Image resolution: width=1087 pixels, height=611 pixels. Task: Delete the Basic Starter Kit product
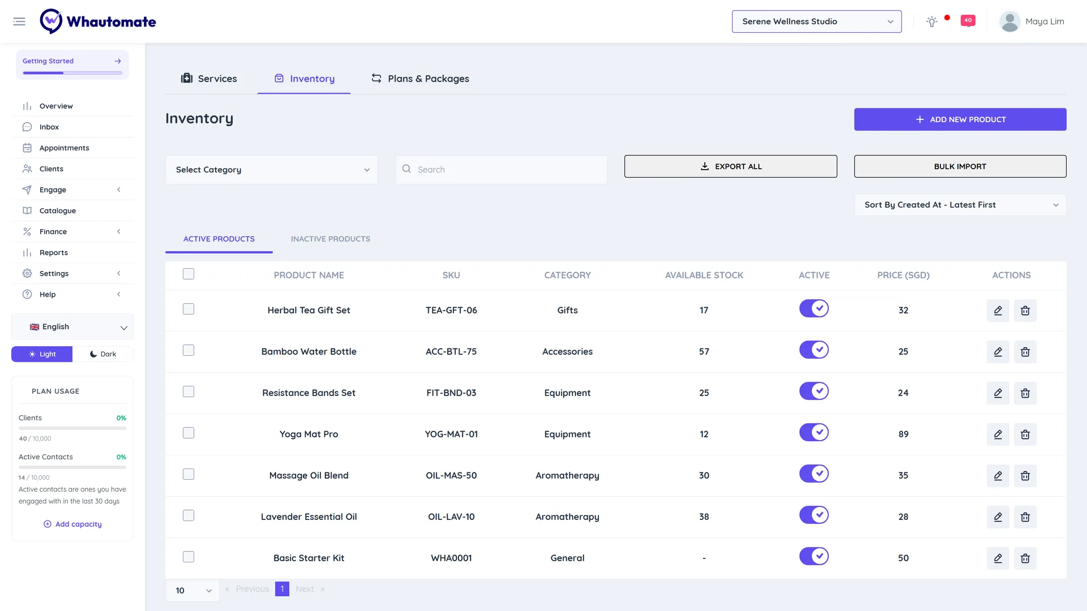(x=1025, y=558)
